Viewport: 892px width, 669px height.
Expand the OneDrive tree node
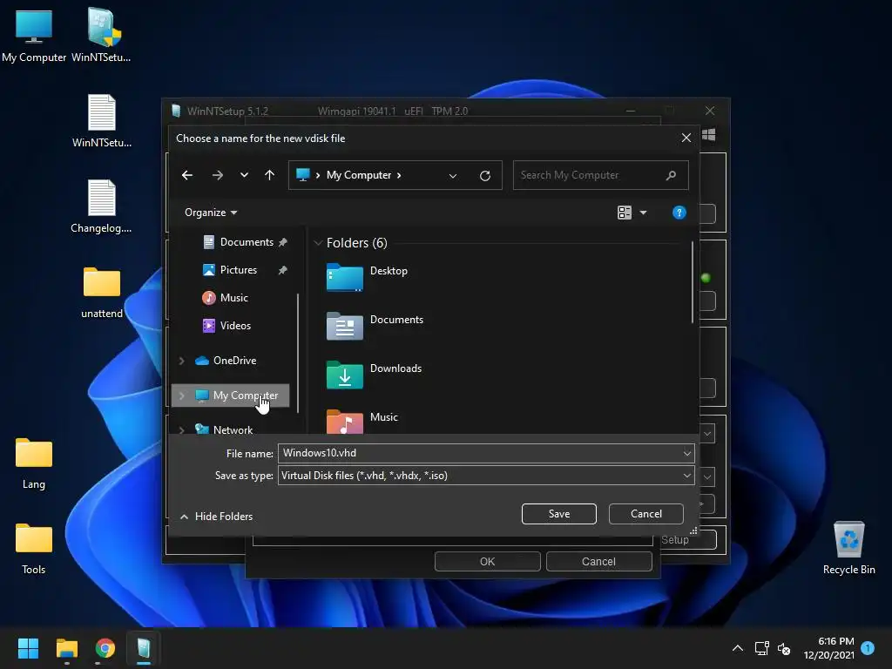181,361
